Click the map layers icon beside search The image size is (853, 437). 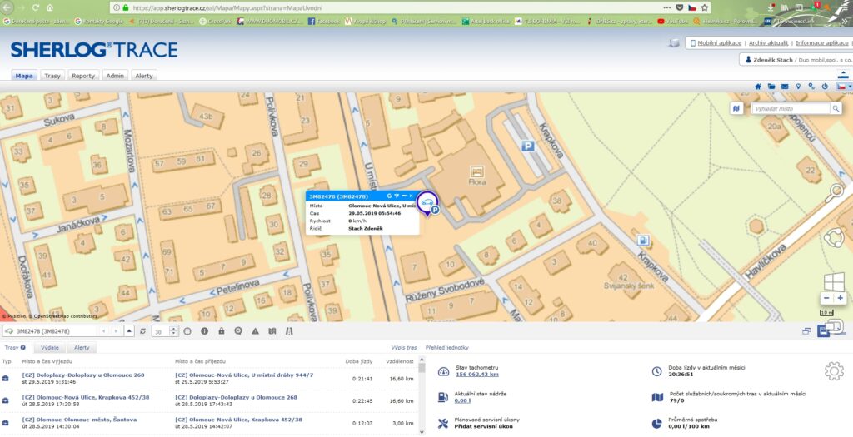click(737, 108)
